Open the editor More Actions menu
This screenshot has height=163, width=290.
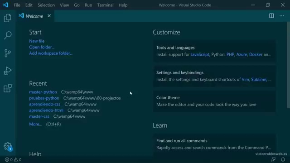pos(282,16)
